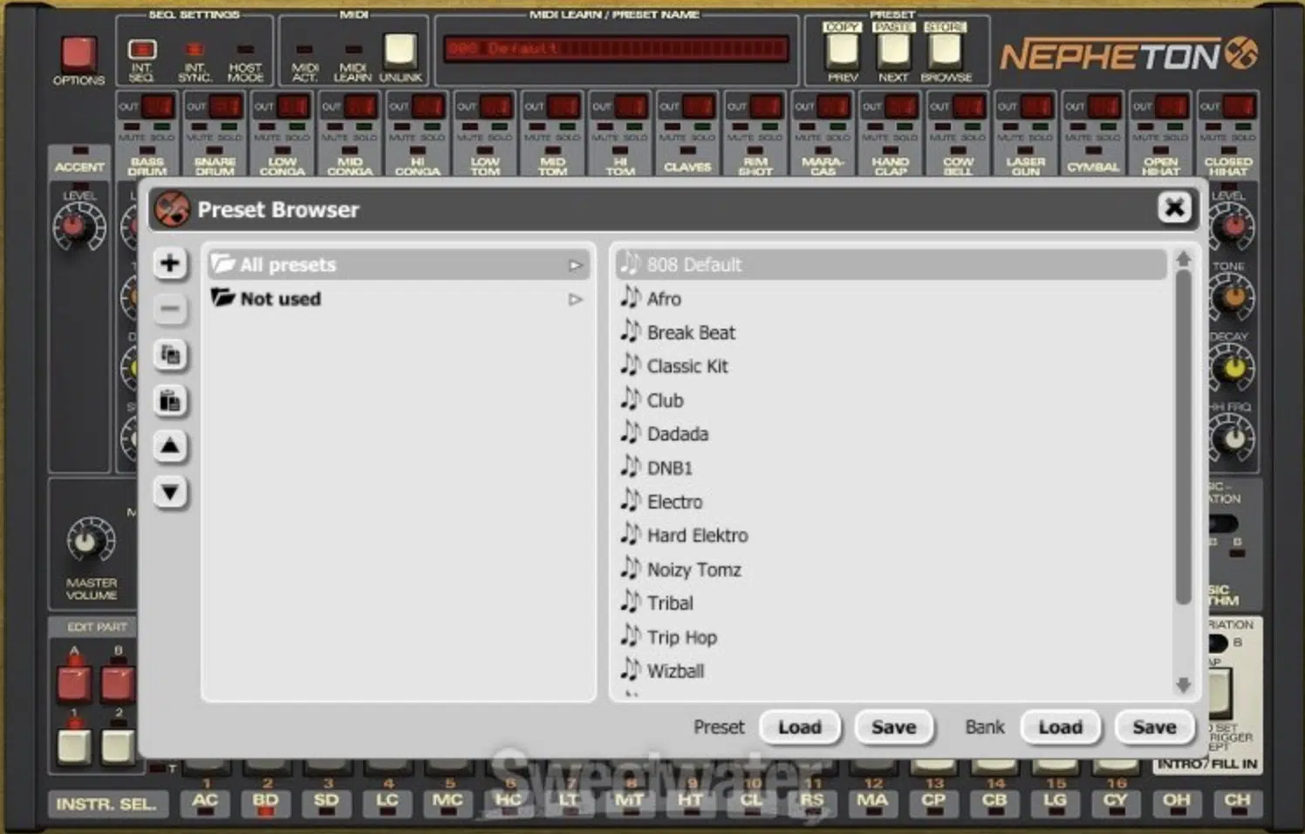
Task: Select the Trip Hop preset
Action: tap(892, 637)
